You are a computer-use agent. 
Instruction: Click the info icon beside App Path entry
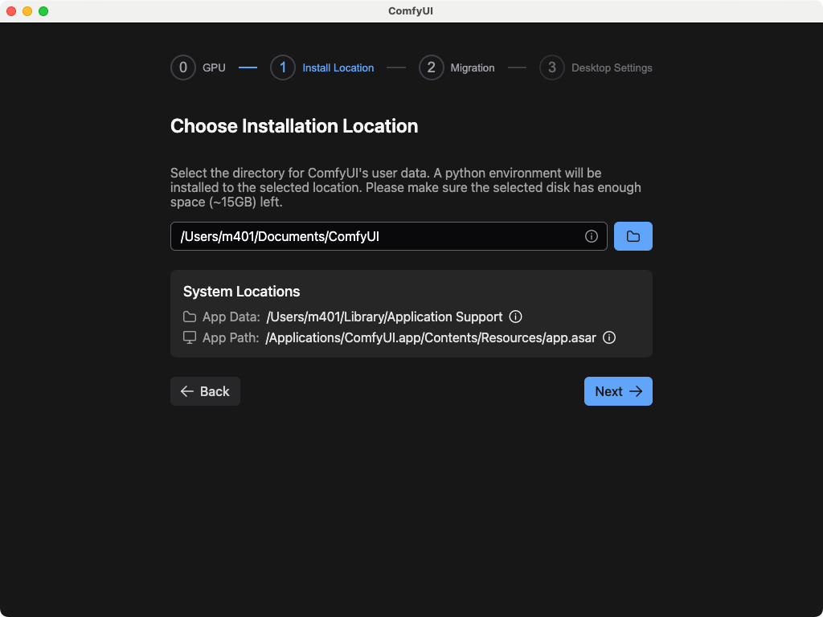pos(609,337)
